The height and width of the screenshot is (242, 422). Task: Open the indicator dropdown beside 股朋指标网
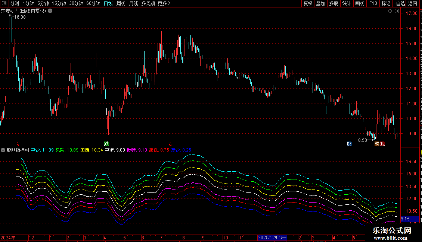click(3, 150)
